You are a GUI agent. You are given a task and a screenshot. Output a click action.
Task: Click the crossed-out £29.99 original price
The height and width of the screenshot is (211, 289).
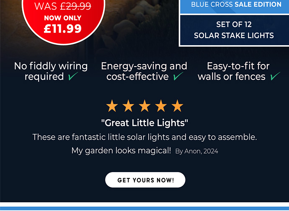point(76,6)
